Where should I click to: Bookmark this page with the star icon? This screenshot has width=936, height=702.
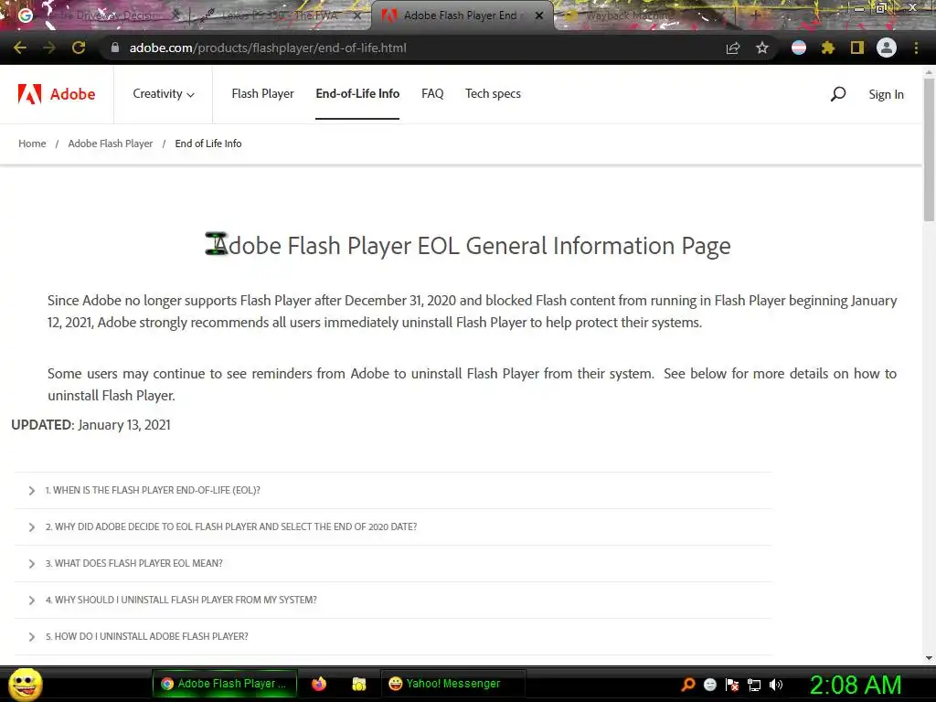[x=761, y=48]
